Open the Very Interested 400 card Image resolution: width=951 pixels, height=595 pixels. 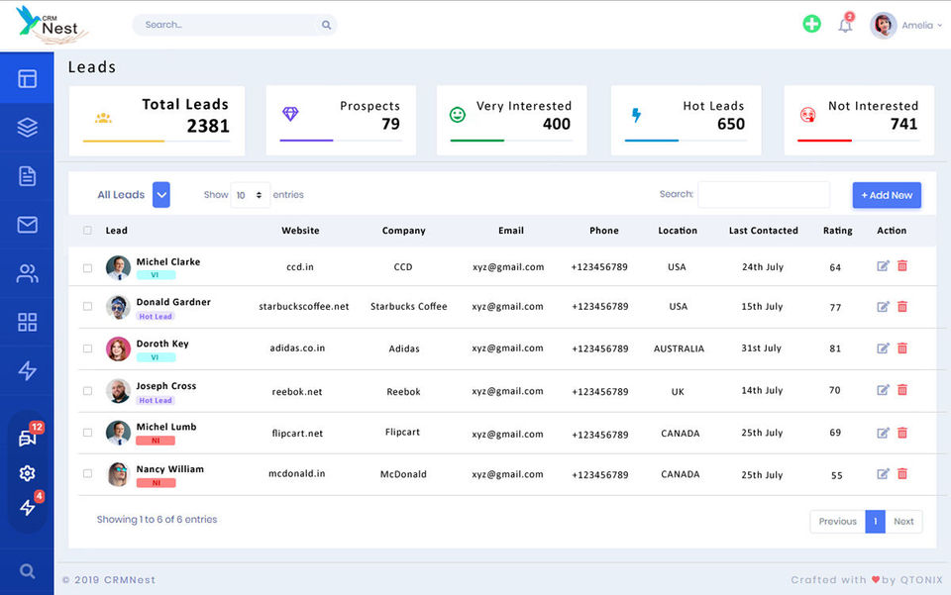(x=512, y=121)
